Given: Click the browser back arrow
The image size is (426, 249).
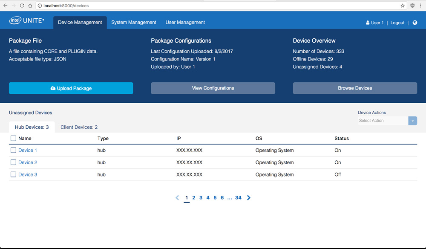Looking at the screenshot, I should pos(5,6).
